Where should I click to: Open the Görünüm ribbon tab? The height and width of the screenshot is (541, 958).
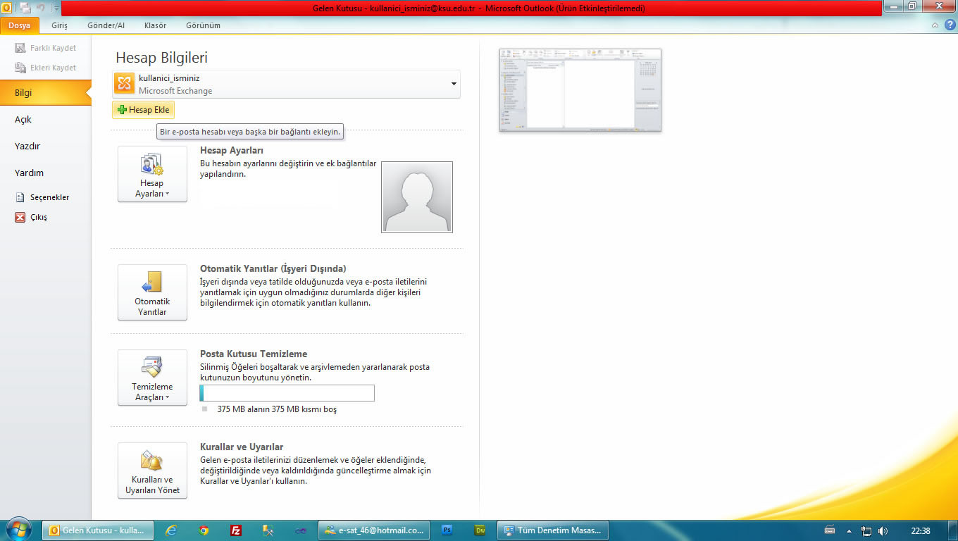(x=203, y=25)
